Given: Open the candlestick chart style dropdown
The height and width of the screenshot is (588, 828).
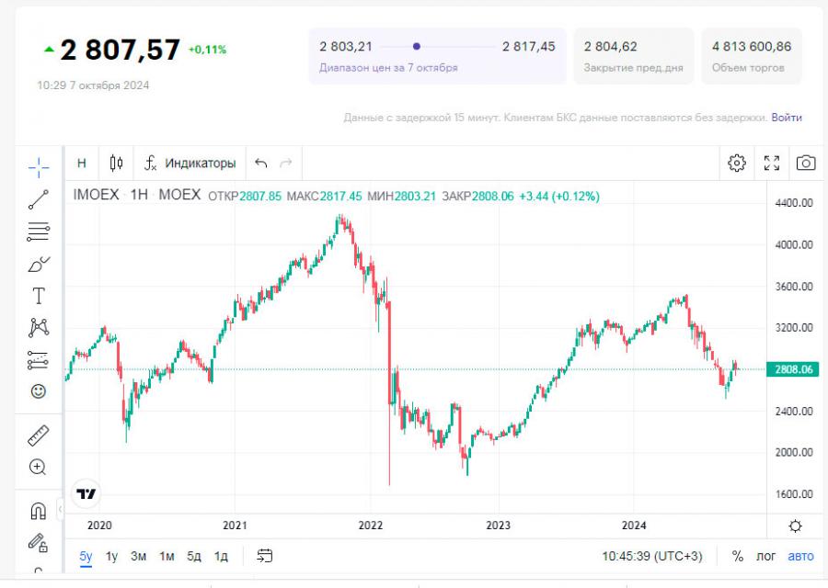Looking at the screenshot, I should pos(116,163).
